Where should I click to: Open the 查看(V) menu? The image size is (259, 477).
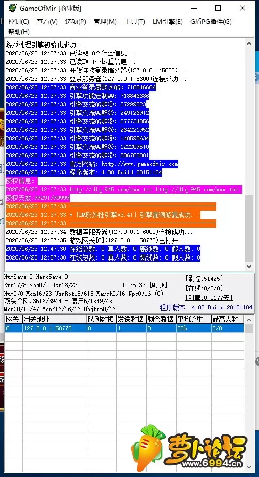(47, 22)
